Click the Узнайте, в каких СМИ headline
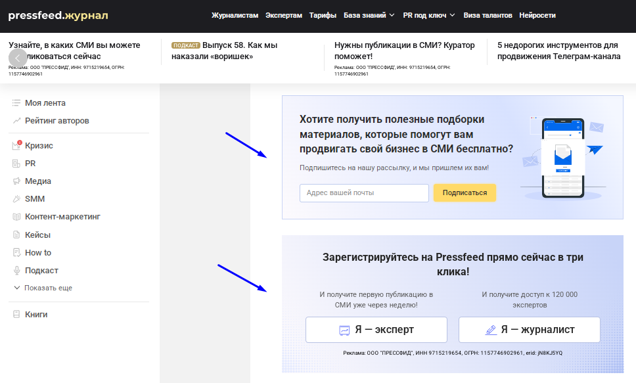 click(x=74, y=51)
